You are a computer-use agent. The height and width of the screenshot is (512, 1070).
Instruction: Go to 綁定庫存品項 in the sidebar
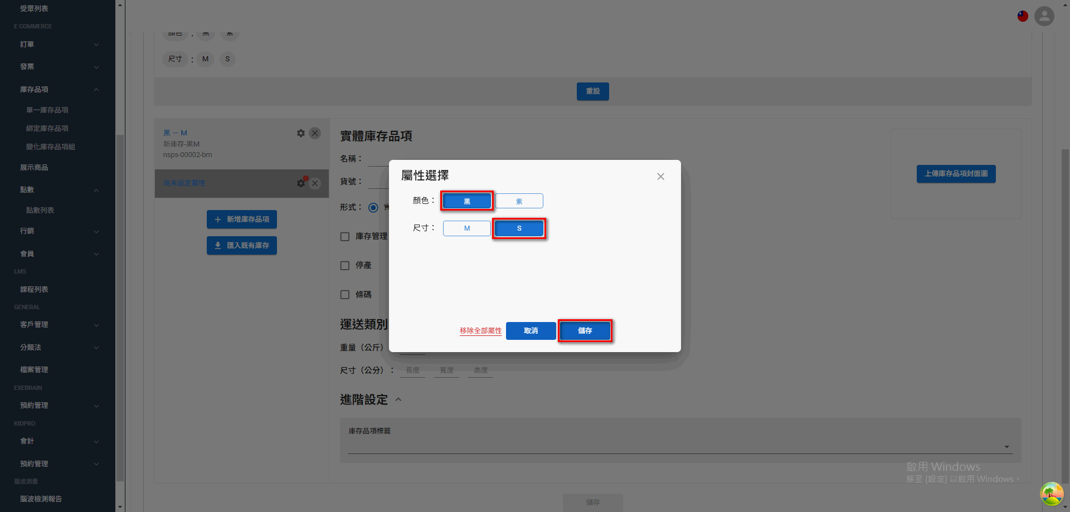(47, 129)
